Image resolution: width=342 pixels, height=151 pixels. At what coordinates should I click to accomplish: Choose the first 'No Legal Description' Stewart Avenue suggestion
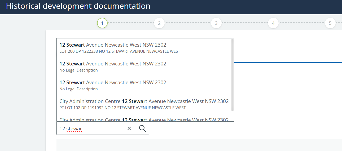click(x=113, y=66)
